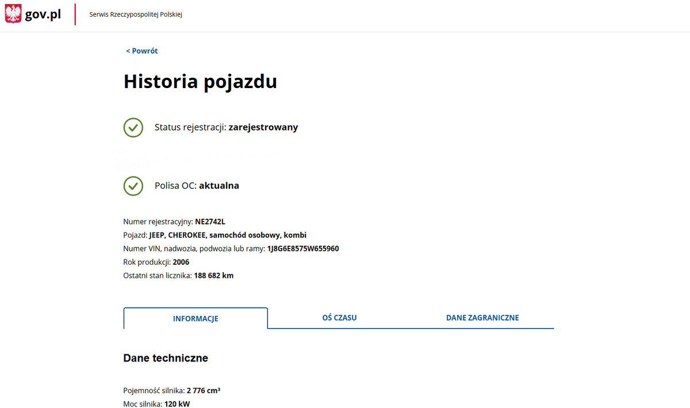Image resolution: width=690 pixels, height=408 pixels.
Task: Click the green checkmark beside Polisa OC
Action: (133, 186)
